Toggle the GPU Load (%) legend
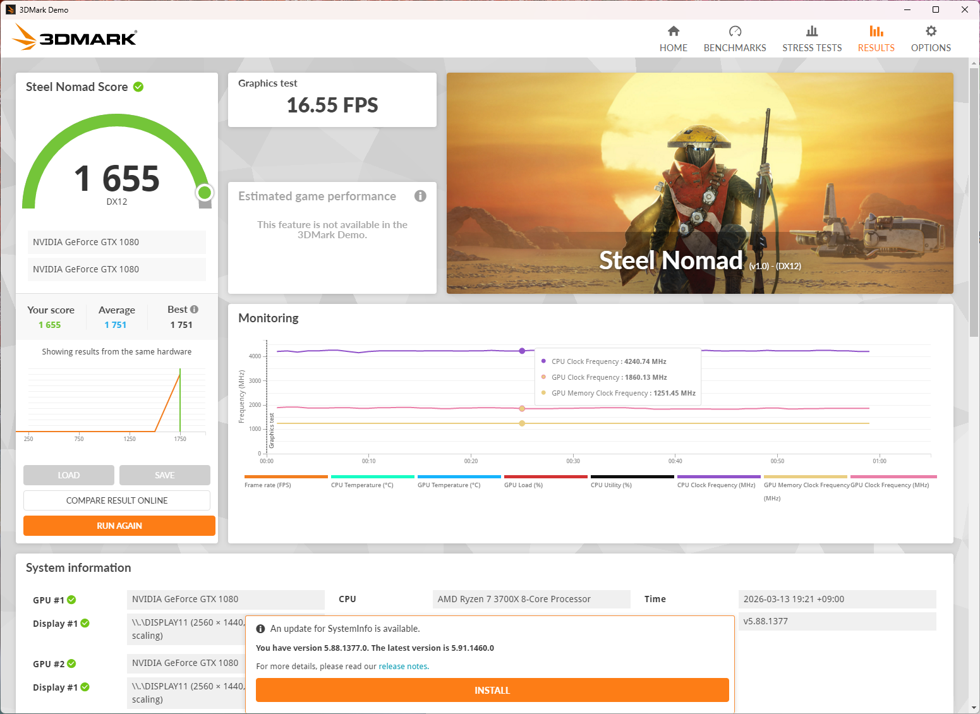 [x=545, y=481]
